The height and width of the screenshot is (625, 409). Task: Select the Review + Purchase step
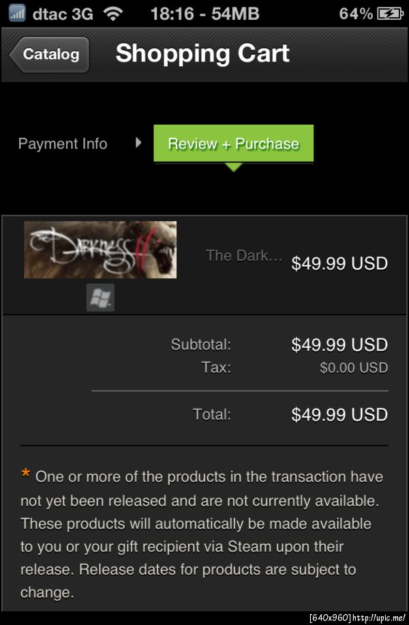[x=233, y=144]
